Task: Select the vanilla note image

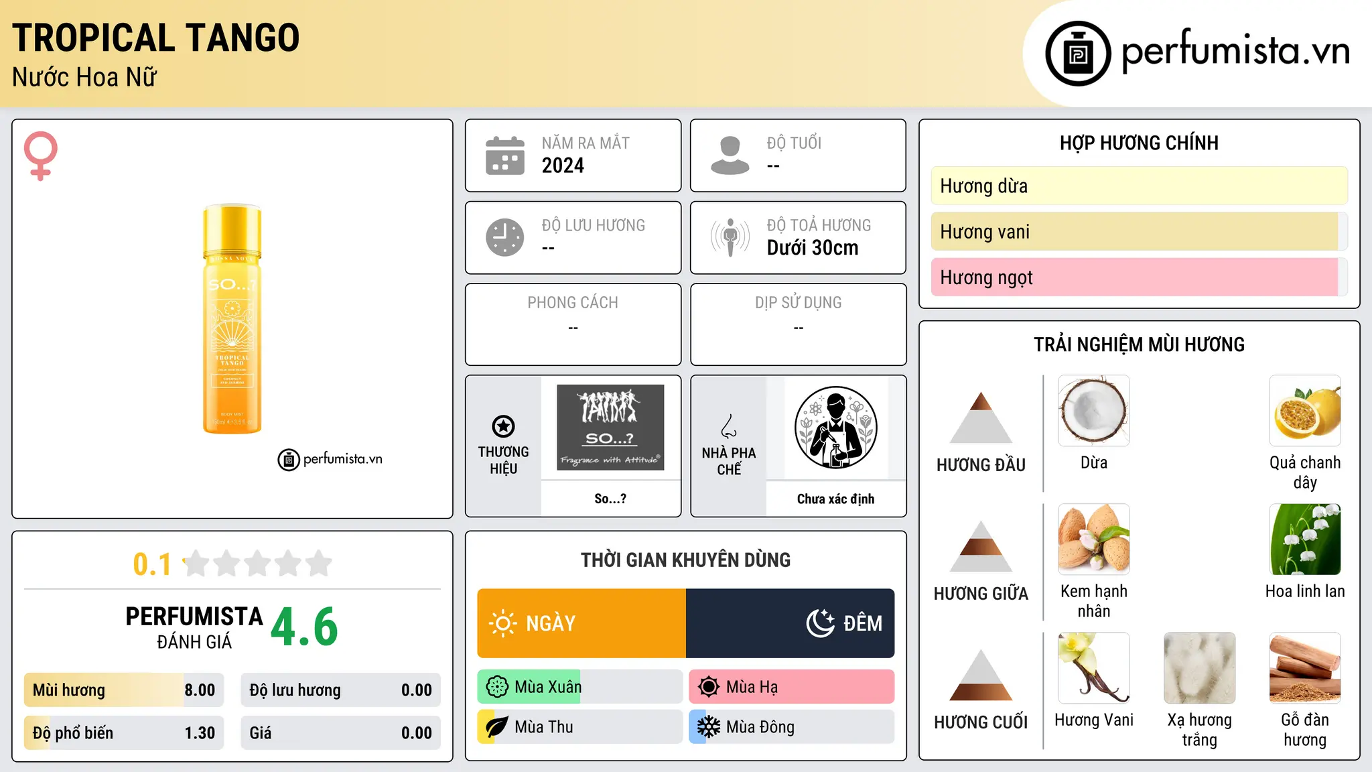Action: [x=1094, y=668]
